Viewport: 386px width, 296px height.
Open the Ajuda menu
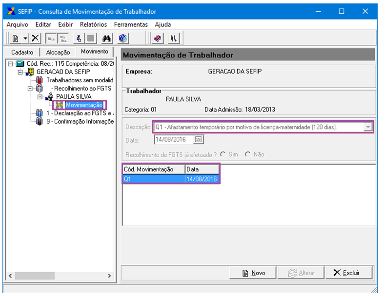[x=163, y=24]
